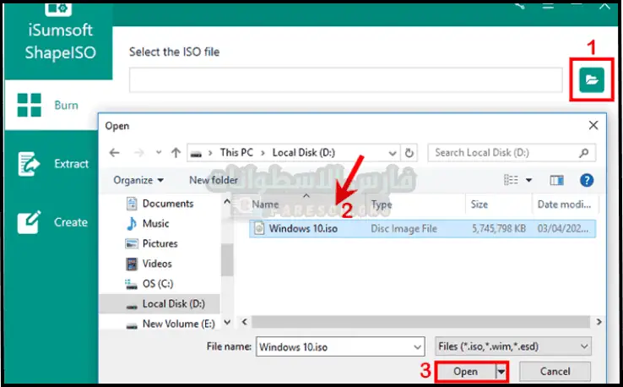Refresh the Local Disk (D:) location
Image resolution: width=623 pixels, height=387 pixels.
(409, 153)
